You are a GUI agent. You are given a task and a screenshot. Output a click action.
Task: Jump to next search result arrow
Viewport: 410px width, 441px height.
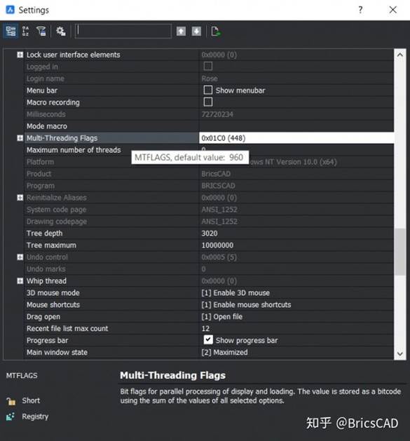[x=196, y=32]
